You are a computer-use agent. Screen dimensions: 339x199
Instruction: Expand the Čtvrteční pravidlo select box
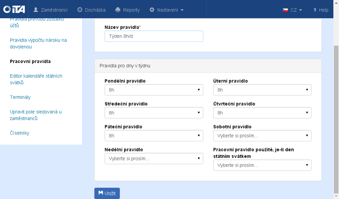262,113
